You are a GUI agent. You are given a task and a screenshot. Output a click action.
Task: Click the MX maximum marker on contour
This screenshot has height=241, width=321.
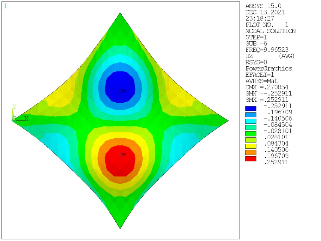click(123, 155)
